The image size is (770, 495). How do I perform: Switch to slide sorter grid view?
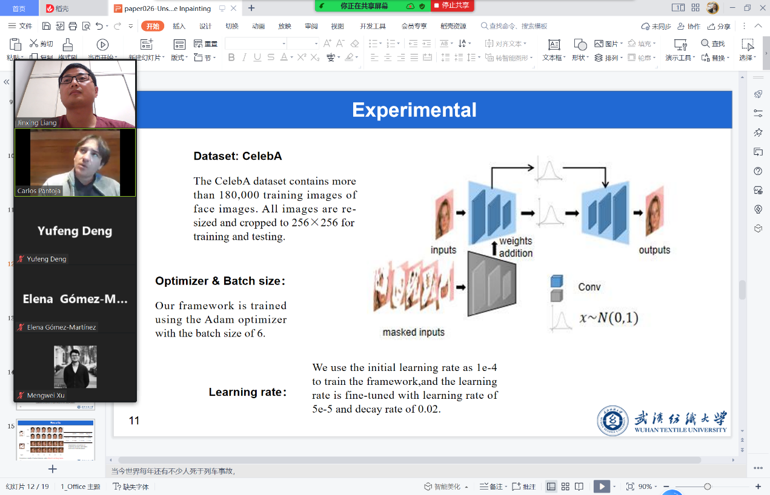click(565, 487)
